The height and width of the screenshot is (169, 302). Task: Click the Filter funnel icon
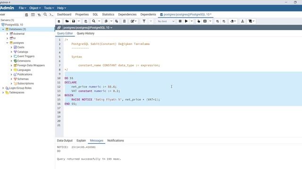click(x=144, y=21)
